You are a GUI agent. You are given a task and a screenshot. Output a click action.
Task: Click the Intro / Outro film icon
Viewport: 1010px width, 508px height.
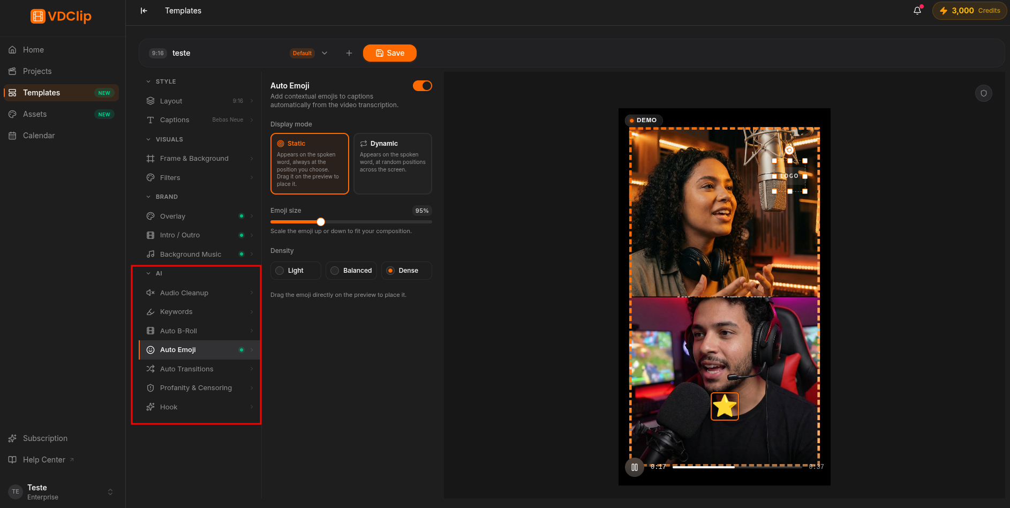pyautogui.click(x=150, y=235)
